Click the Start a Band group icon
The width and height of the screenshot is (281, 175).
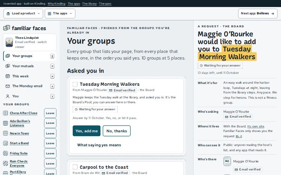pos(6,143)
